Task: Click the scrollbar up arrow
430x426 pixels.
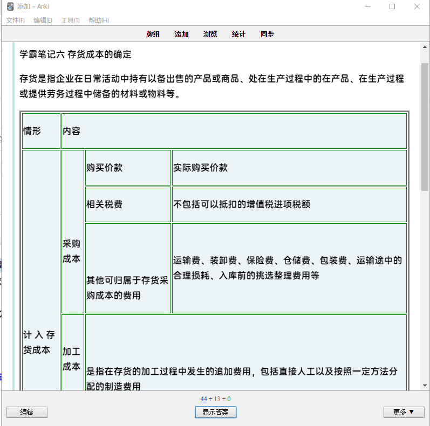Action: pos(425,47)
